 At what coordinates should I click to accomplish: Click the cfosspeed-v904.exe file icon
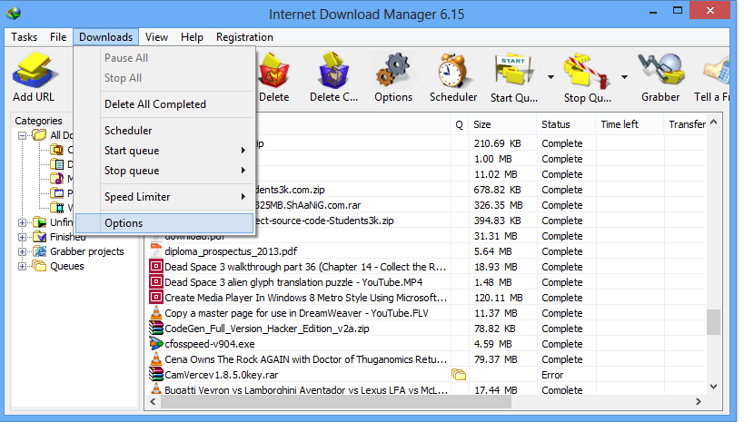tap(156, 343)
